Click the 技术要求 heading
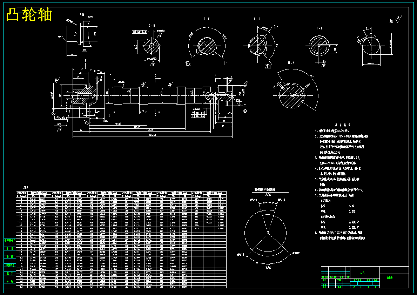The width and height of the screenshot is (417, 295). [343, 125]
